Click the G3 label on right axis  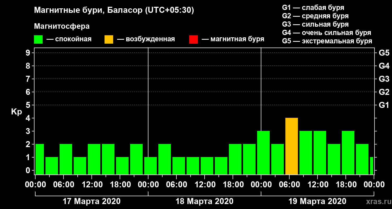(x=384, y=79)
